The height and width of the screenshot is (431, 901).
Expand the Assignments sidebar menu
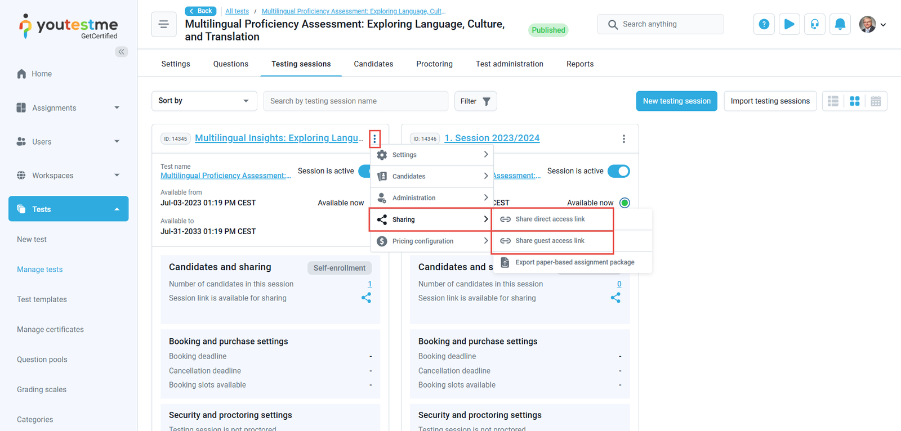(x=68, y=108)
